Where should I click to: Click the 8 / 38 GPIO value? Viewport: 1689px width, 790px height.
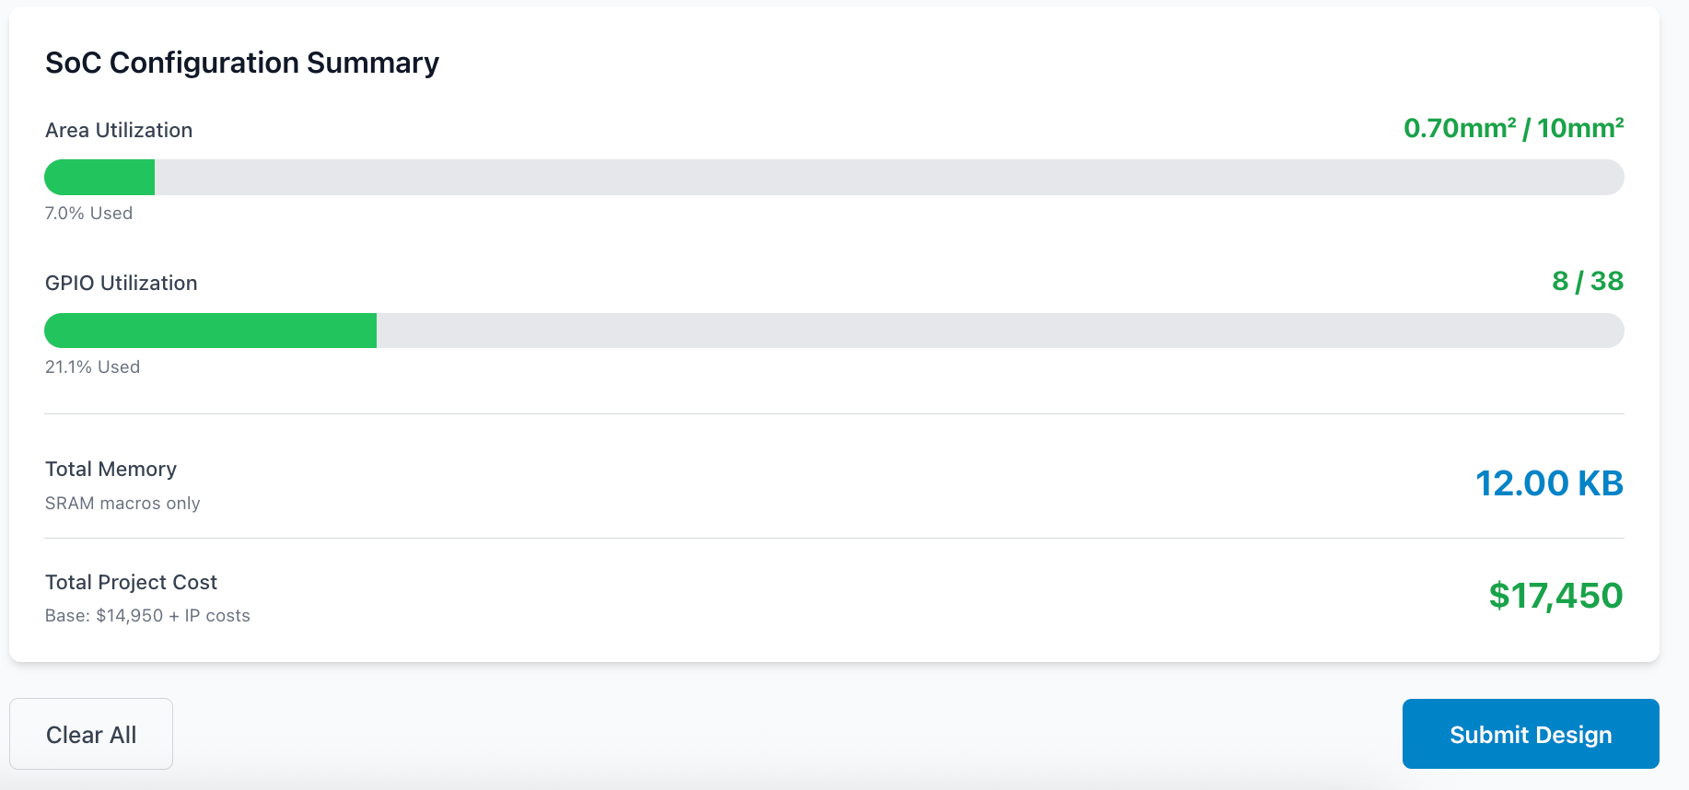(1589, 282)
